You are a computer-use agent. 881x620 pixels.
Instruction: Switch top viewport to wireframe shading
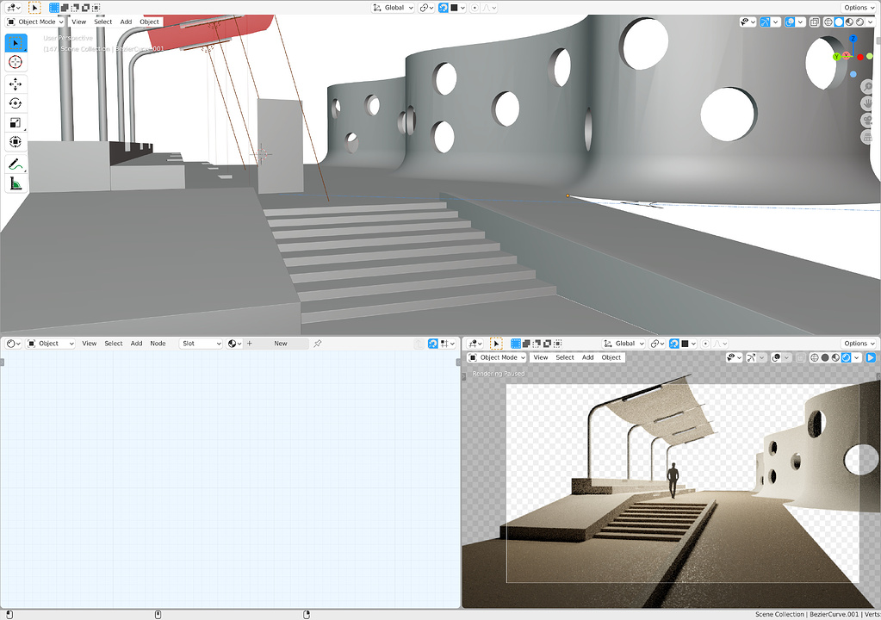click(828, 22)
